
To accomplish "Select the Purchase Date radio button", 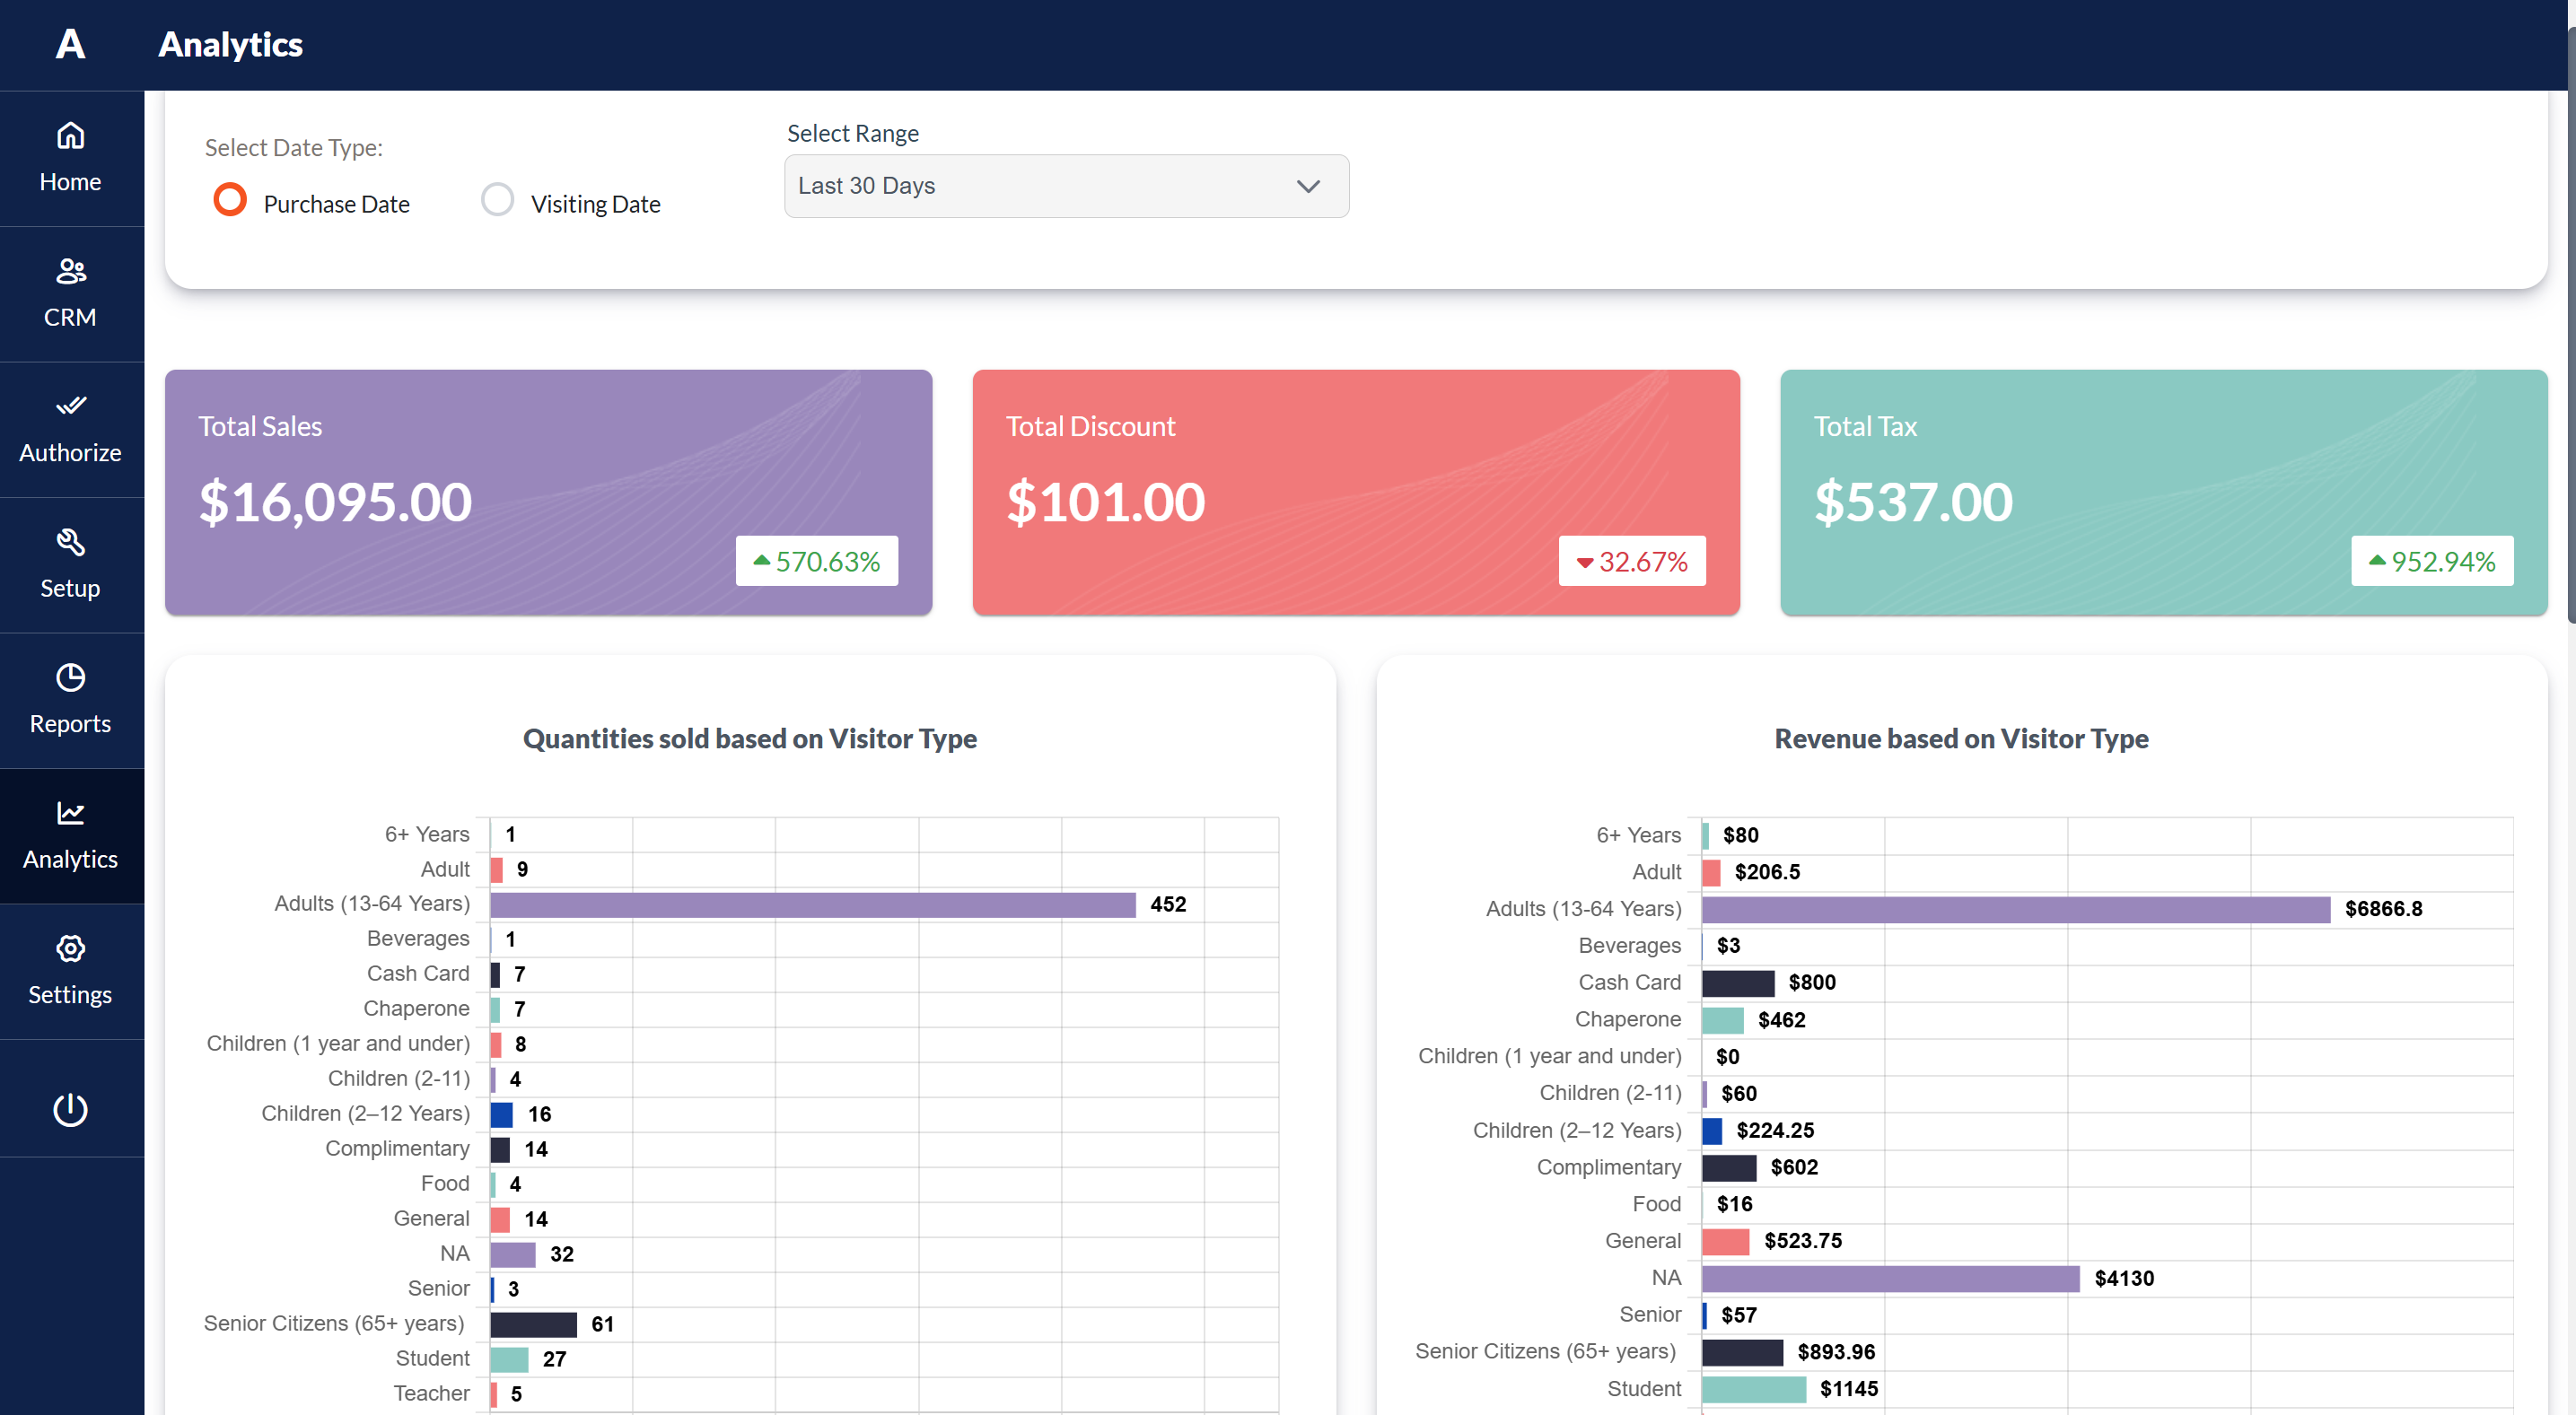I will tap(230, 200).
